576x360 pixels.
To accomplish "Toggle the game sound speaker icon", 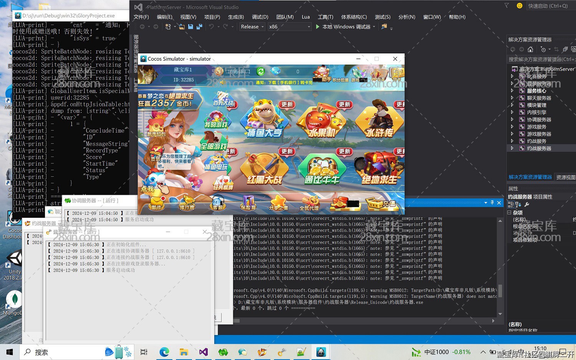I will coord(222,82).
